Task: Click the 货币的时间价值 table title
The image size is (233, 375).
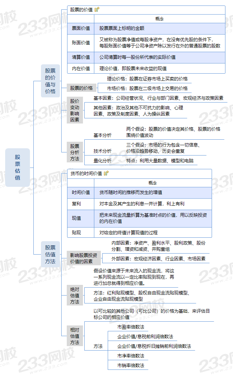Action: pyautogui.click(x=86, y=173)
